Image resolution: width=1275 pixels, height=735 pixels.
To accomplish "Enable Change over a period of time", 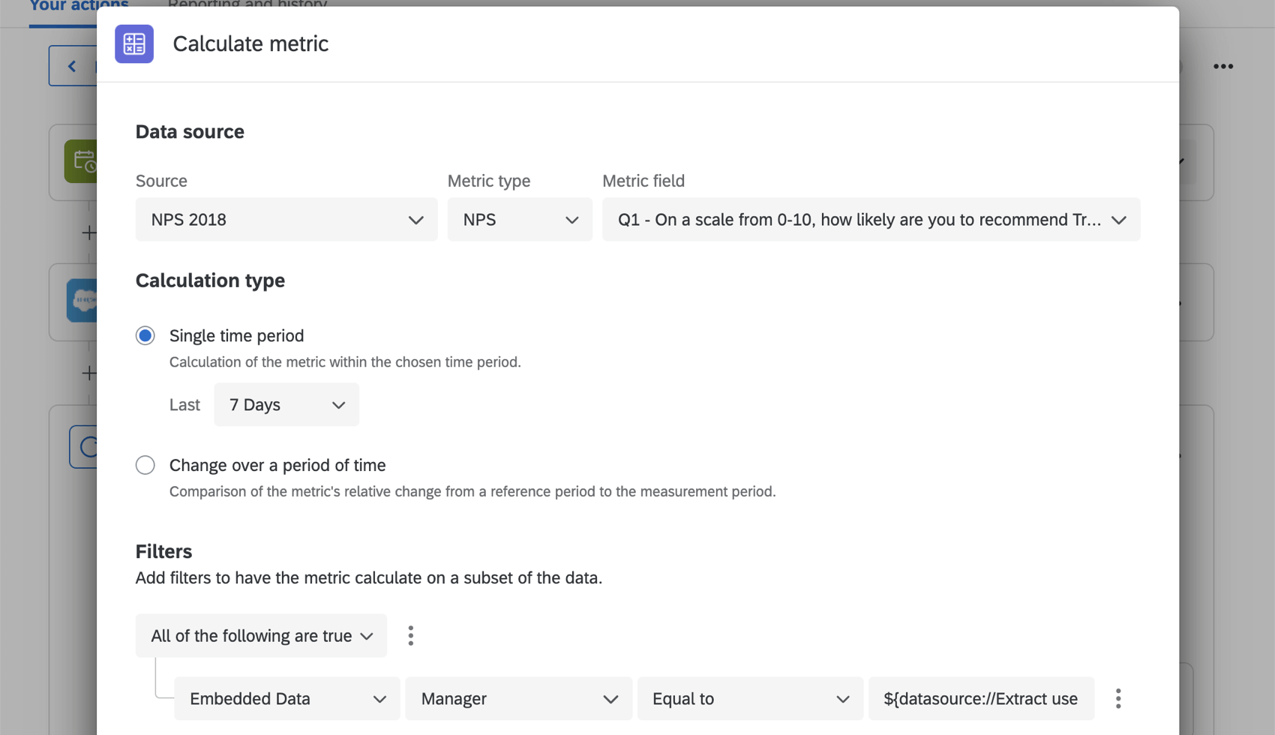I will pyautogui.click(x=145, y=465).
